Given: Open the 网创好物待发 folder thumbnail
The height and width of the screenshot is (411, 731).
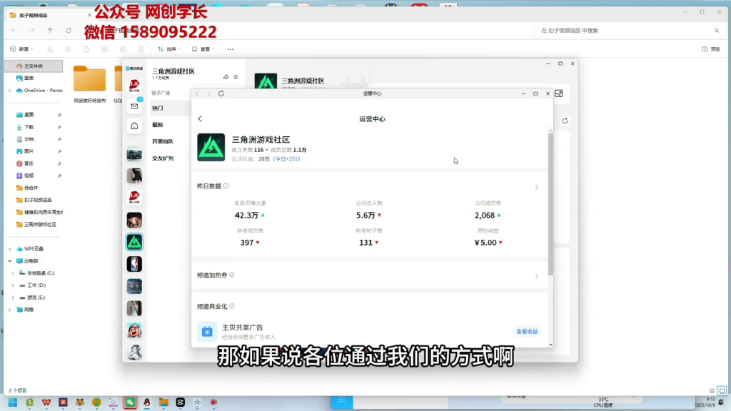Looking at the screenshot, I should [x=89, y=80].
